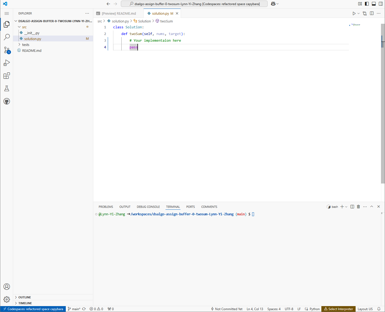Open the Search view in activity bar

(7, 37)
